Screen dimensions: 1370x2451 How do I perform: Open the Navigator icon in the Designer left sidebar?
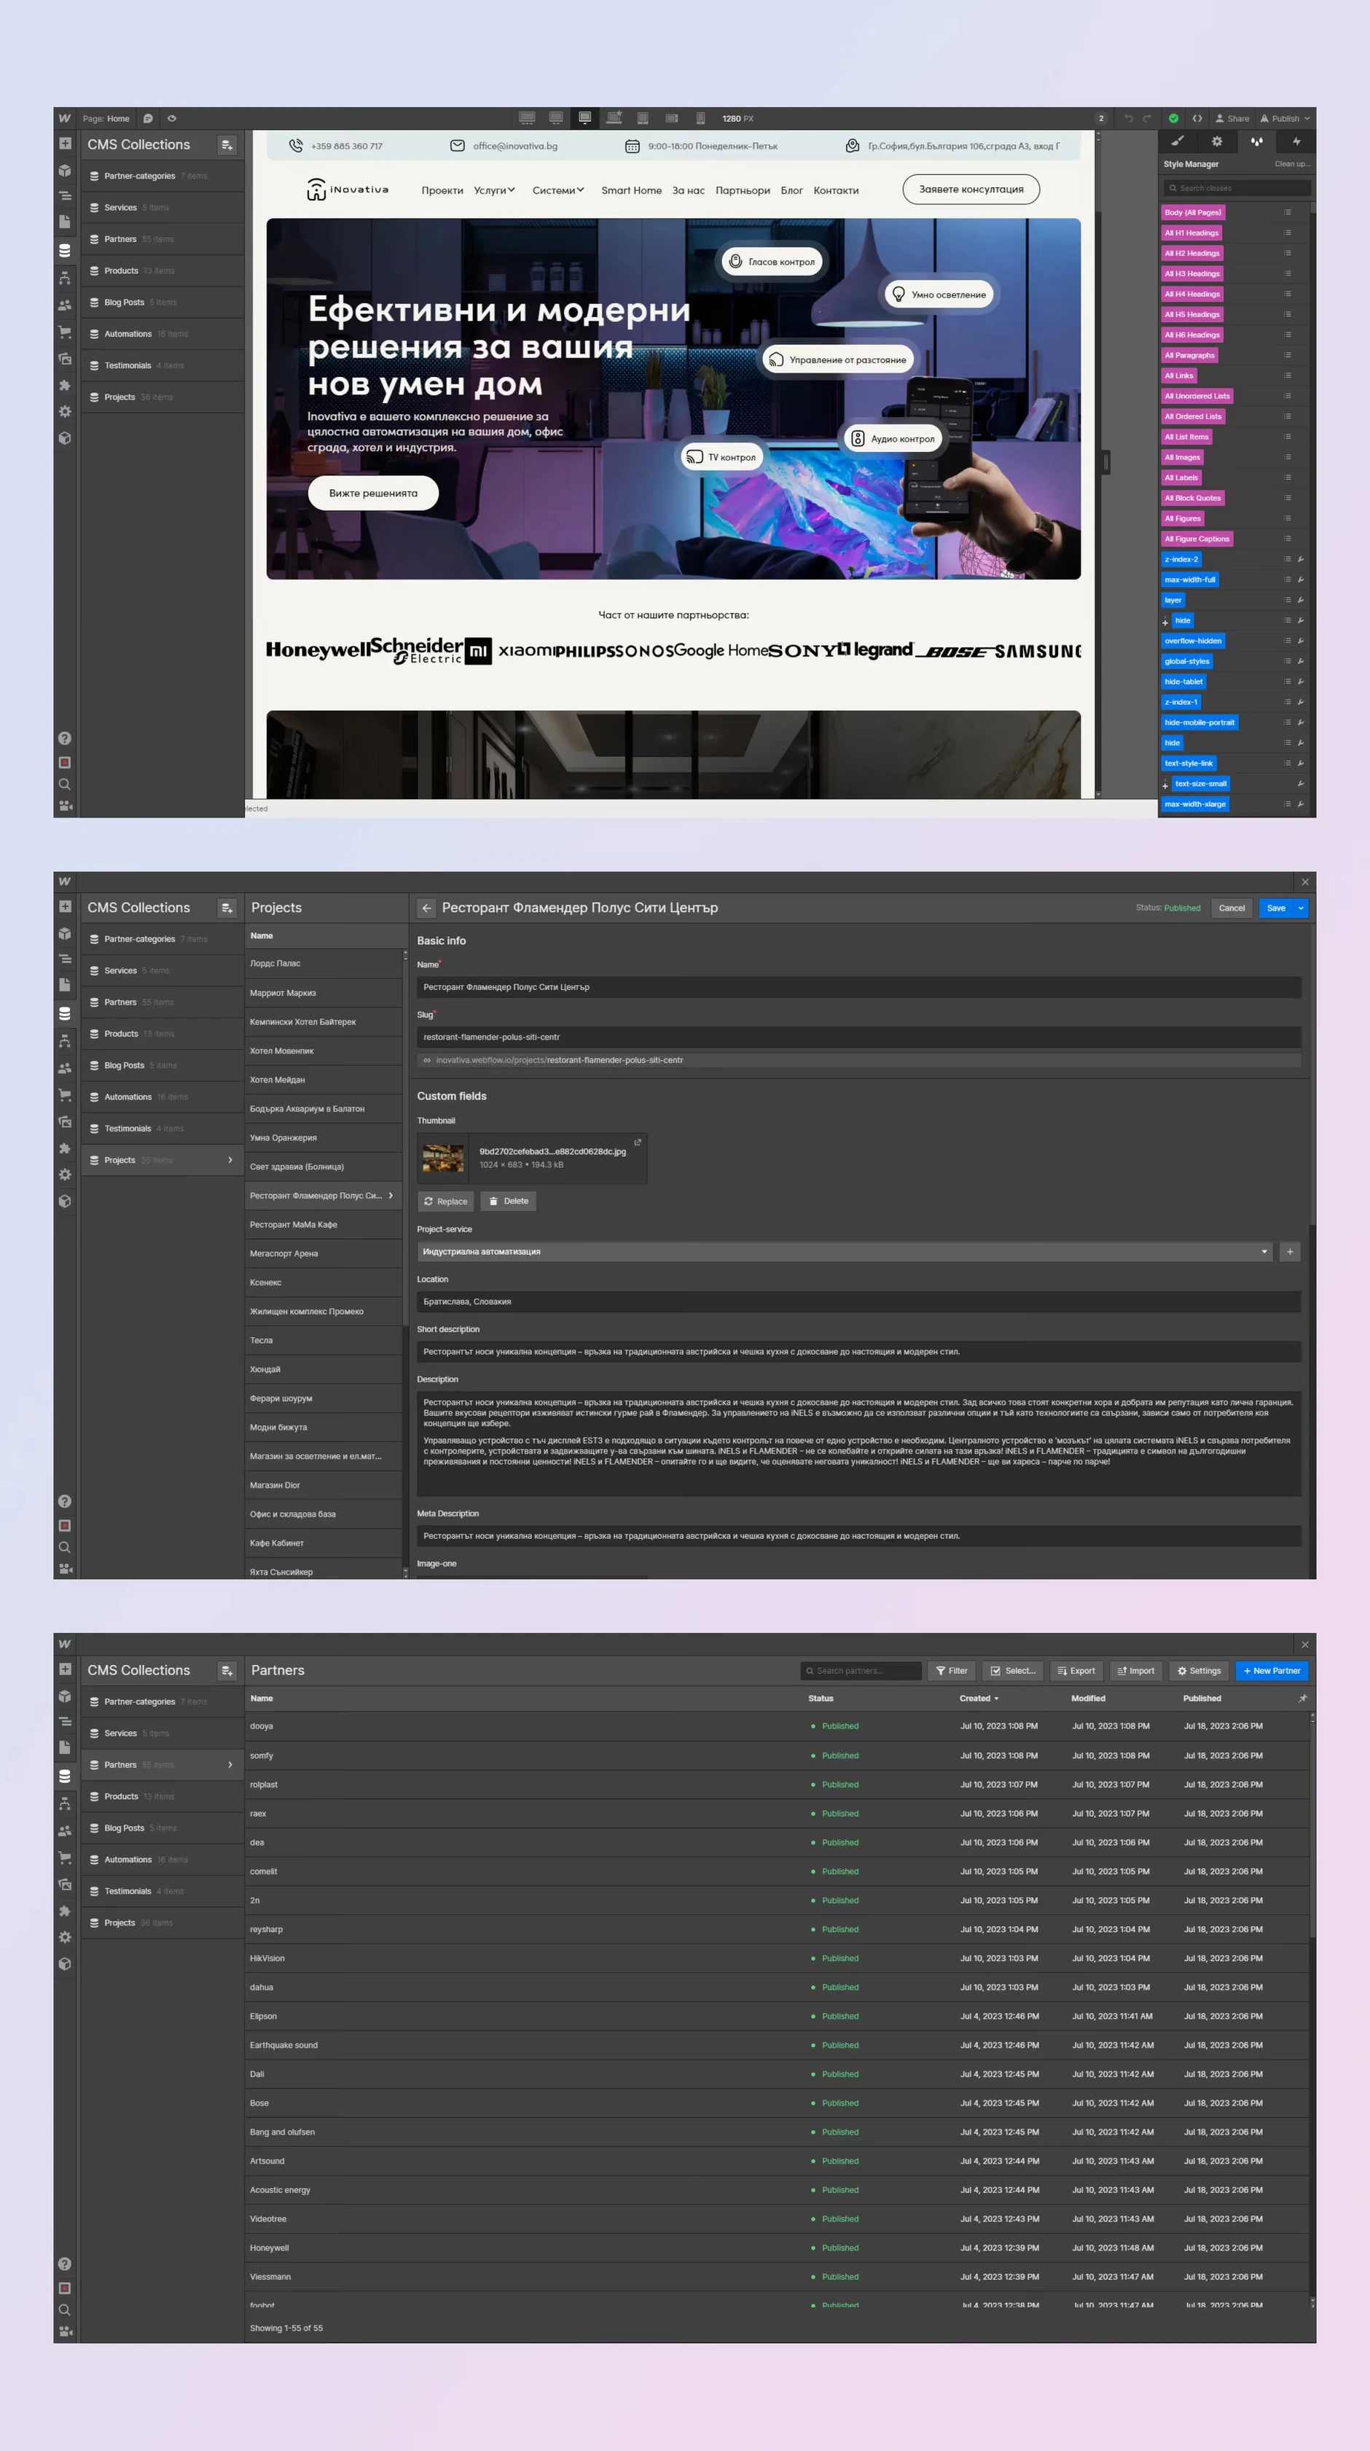[65, 197]
